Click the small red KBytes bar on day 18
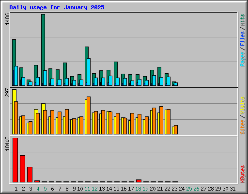This screenshot has height=194, width=248. (x=139, y=181)
